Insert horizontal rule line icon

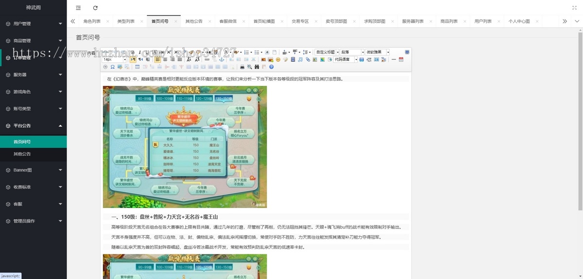tap(394, 59)
